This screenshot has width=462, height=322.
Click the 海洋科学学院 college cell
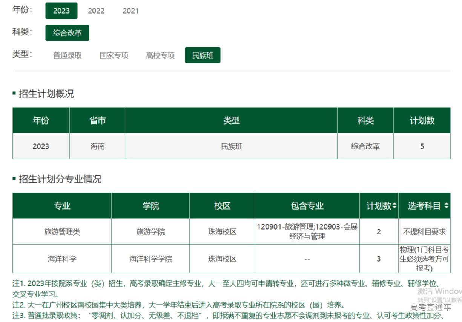click(150, 259)
